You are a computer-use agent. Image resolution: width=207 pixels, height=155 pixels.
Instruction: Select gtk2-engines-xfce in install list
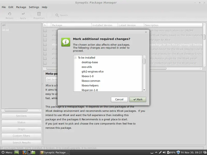(93, 72)
